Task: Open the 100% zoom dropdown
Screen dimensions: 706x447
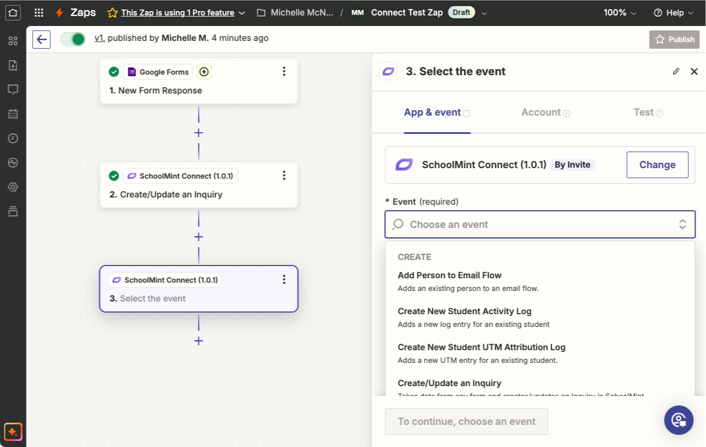Action: (x=620, y=13)
